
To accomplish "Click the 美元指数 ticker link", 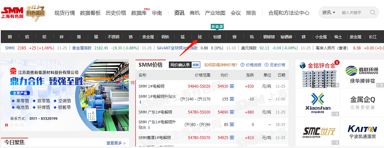I will (249, 48).
